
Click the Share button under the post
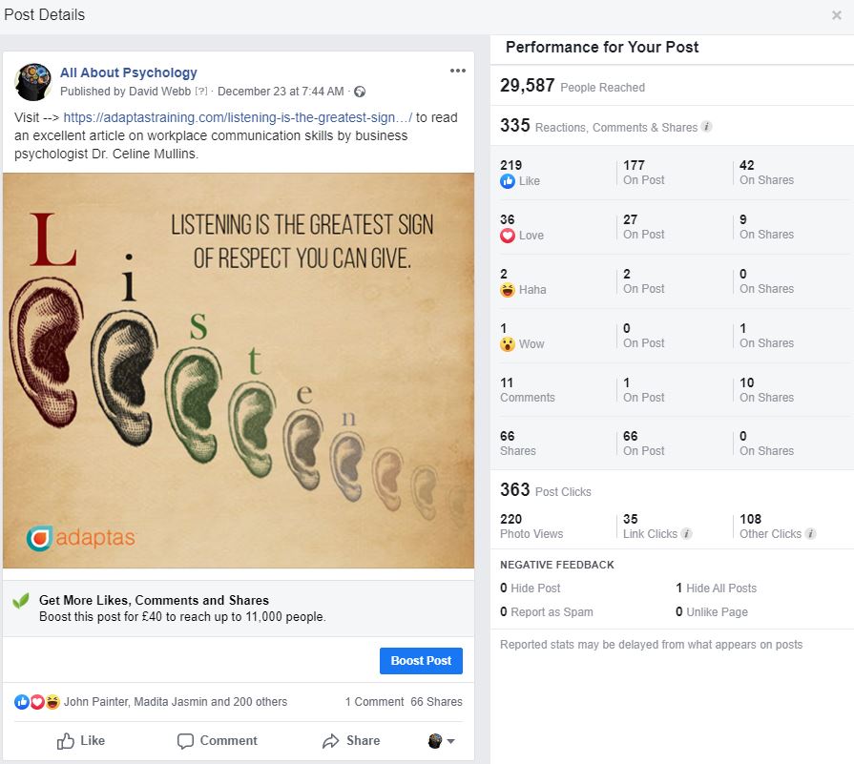[351, 740]
